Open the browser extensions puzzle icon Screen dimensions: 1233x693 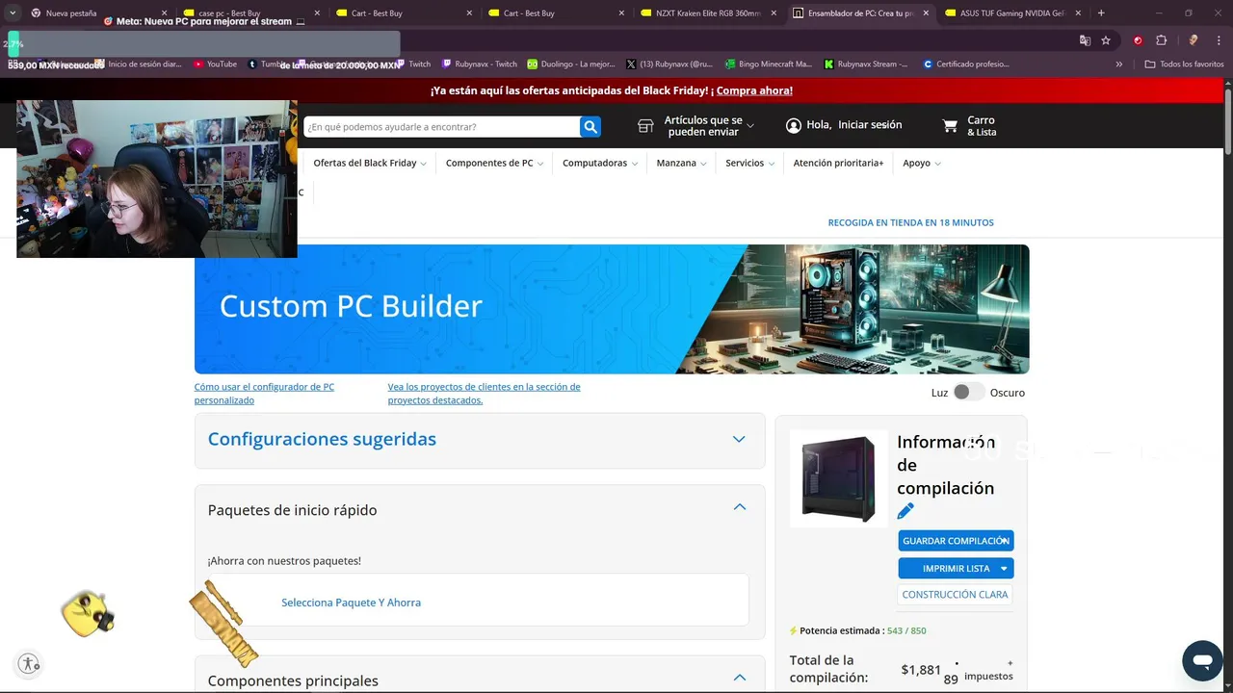1161,40
